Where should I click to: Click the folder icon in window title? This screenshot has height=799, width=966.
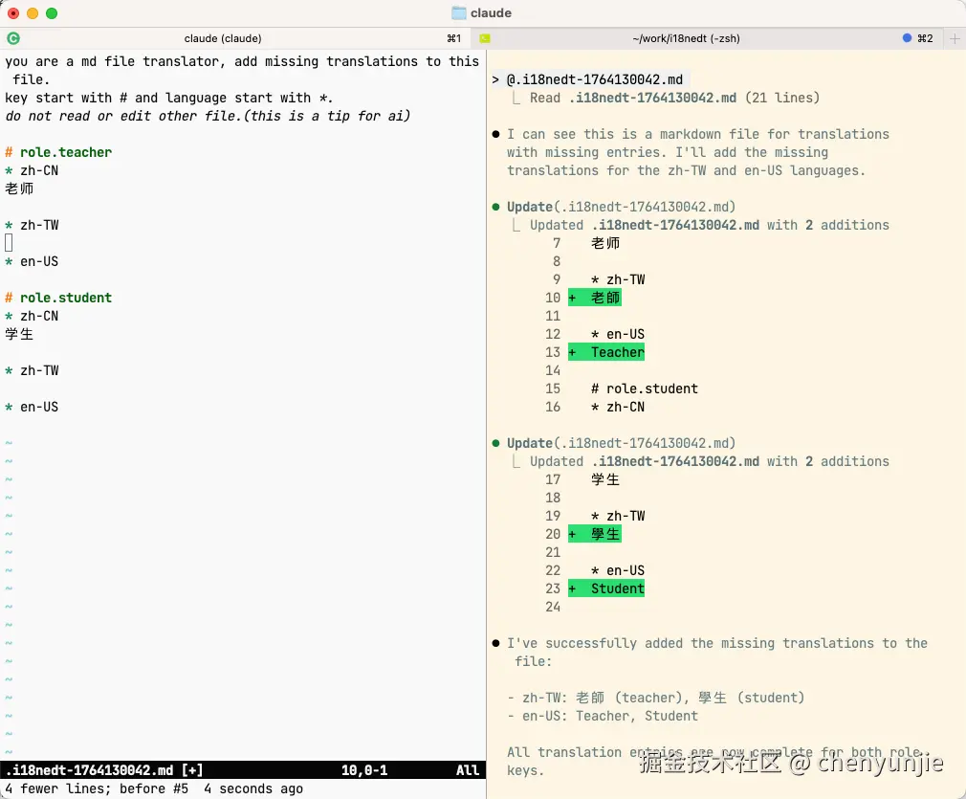(459, 13)
